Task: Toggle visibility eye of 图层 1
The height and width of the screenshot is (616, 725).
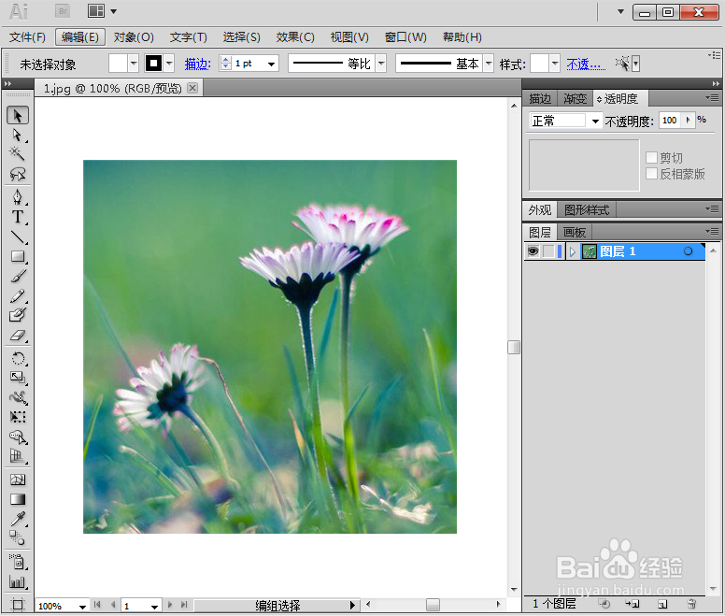Action: pos(533,251)
